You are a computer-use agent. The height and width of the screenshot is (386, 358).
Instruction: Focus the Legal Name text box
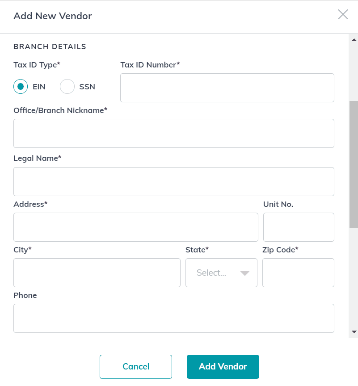pos(174,182)
